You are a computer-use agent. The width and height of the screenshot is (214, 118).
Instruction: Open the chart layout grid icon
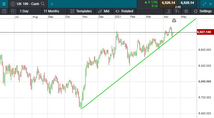click(x=13, y=11)
